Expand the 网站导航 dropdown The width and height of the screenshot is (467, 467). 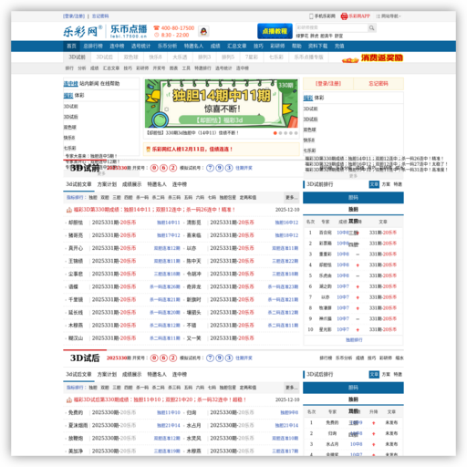[x=389, y=16]
